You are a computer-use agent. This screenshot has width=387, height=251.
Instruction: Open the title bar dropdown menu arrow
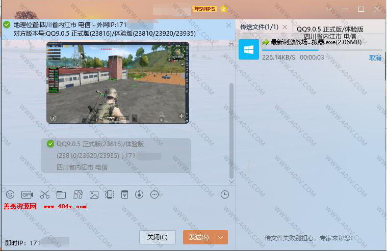(x=330, y=9)
